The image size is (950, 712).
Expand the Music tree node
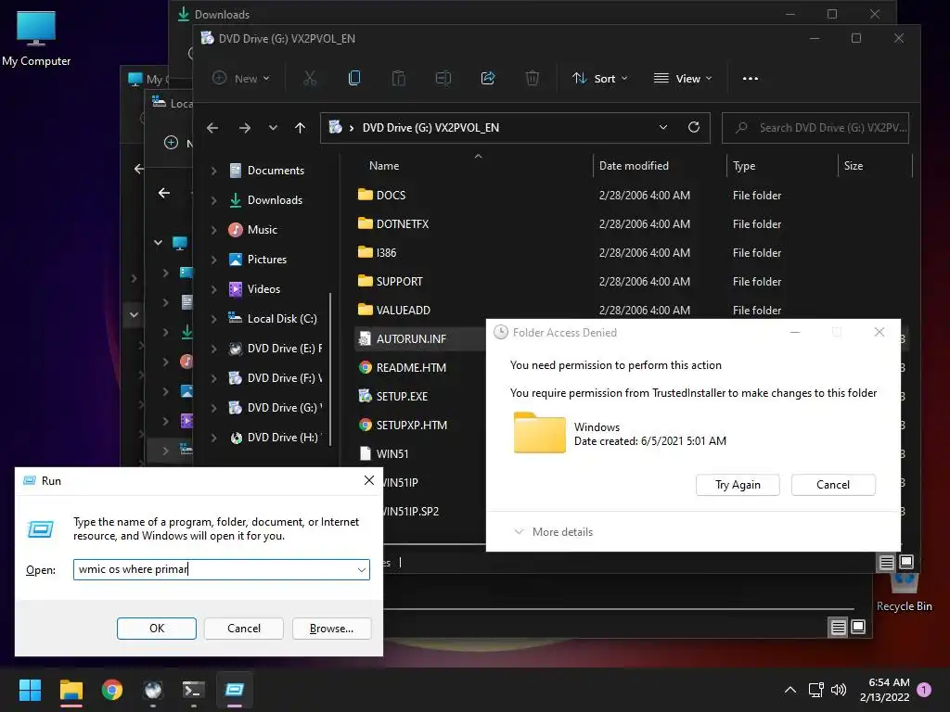tap(213, 230)
